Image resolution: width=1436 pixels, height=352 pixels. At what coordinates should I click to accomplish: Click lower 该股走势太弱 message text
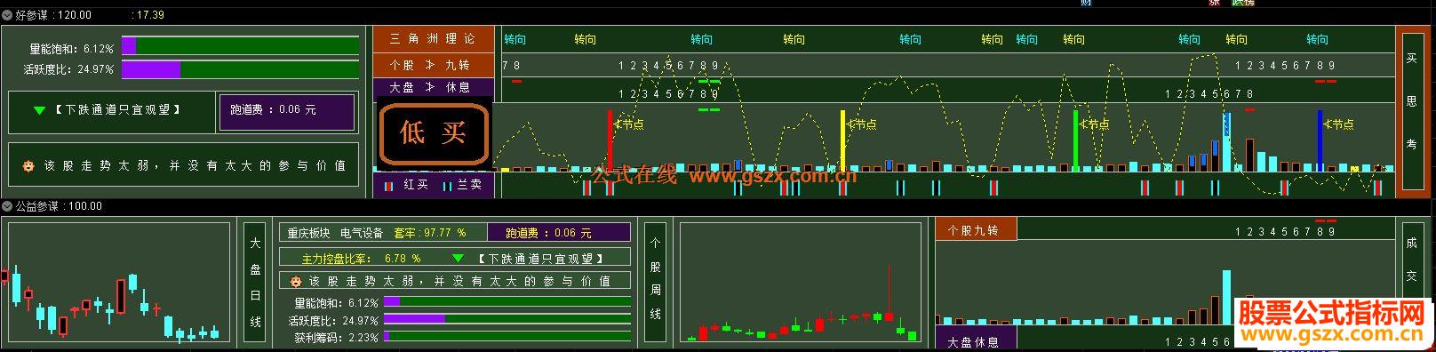459,281
